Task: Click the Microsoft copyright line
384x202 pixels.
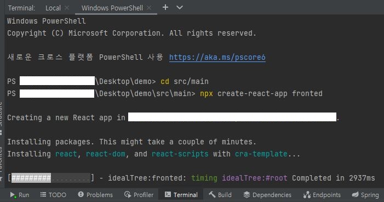Action: tap(132, 33)
